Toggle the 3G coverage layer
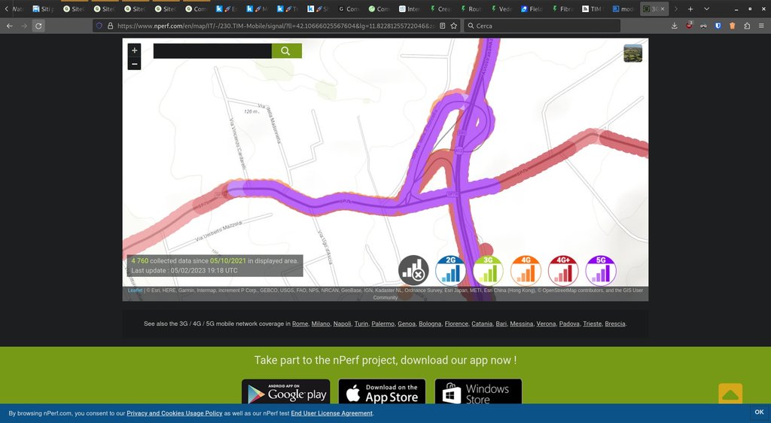Screen dimensions: 771x423 pyautogui.click(x=488, y=270)
